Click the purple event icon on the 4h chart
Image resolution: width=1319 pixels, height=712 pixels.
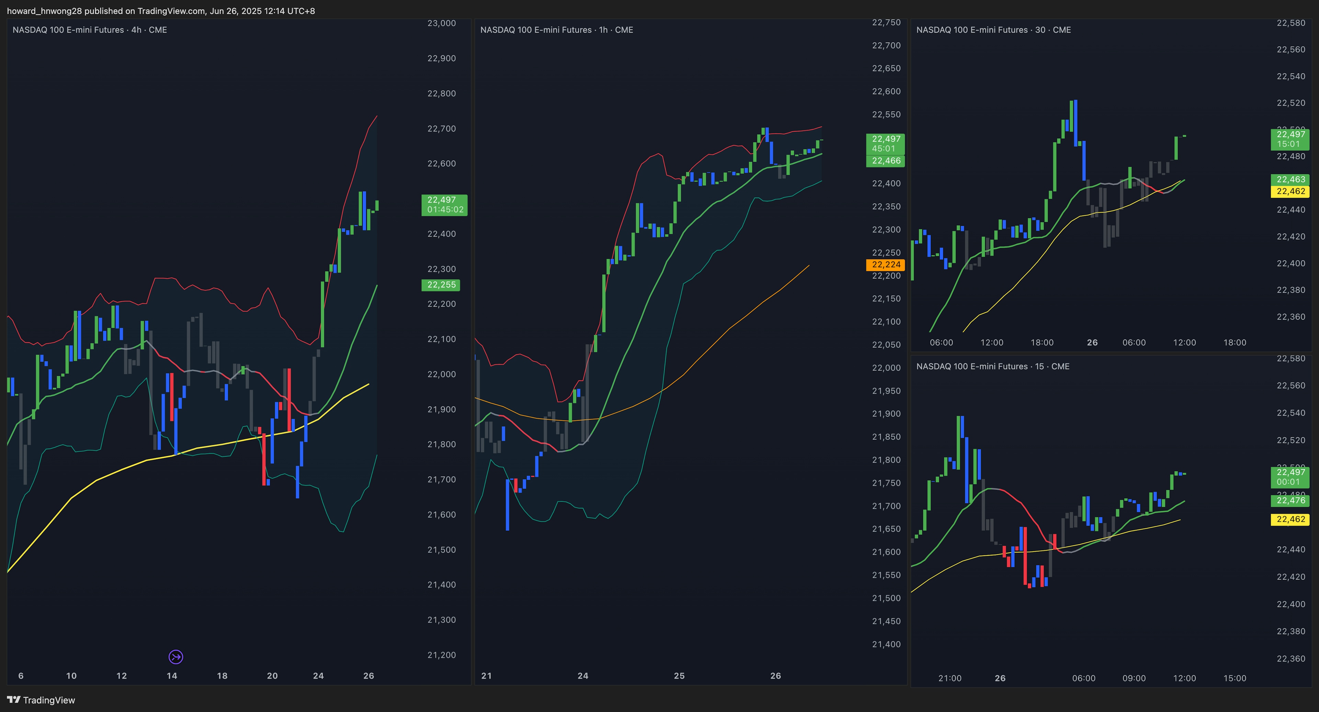(176, 657)
